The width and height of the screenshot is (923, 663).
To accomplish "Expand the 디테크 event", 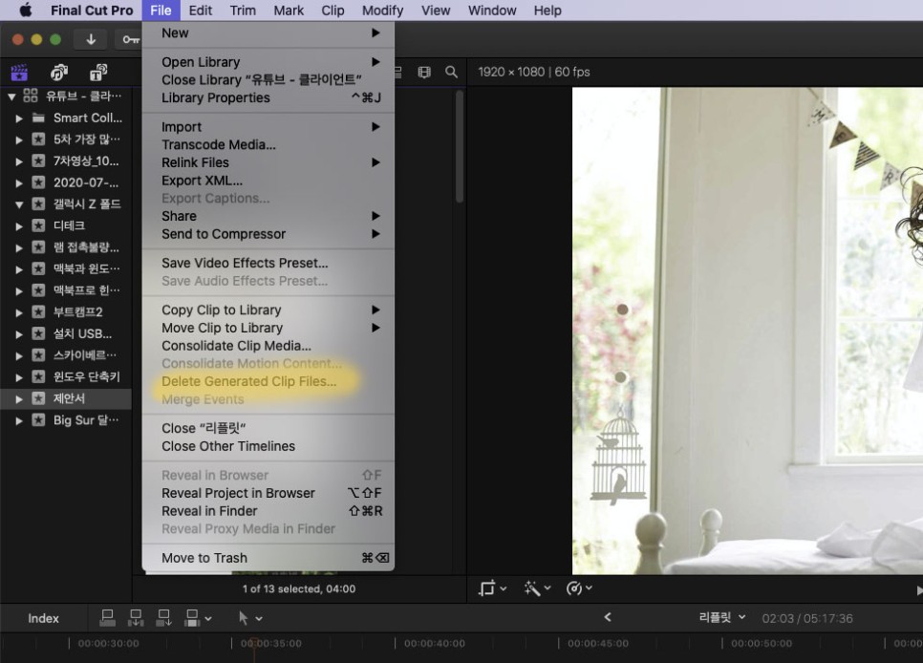I will 19,226.
